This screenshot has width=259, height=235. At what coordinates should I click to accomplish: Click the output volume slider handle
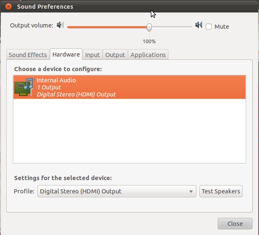(x=149, y=27)
